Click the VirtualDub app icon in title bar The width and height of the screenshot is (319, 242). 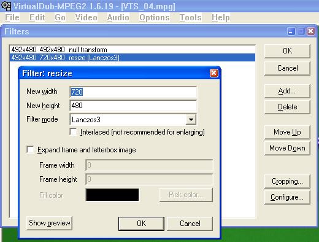click(x=6, y=6)
